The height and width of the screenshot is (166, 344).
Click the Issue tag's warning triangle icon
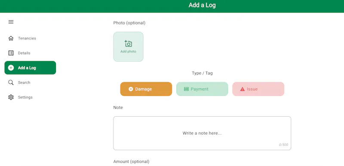(242, 89)
